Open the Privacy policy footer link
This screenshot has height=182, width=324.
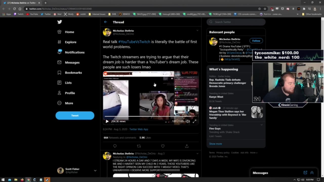(223, 153)
